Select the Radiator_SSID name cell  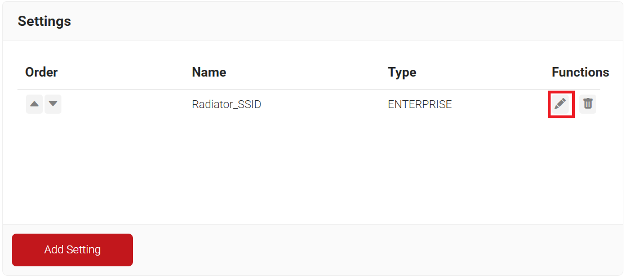227,104
